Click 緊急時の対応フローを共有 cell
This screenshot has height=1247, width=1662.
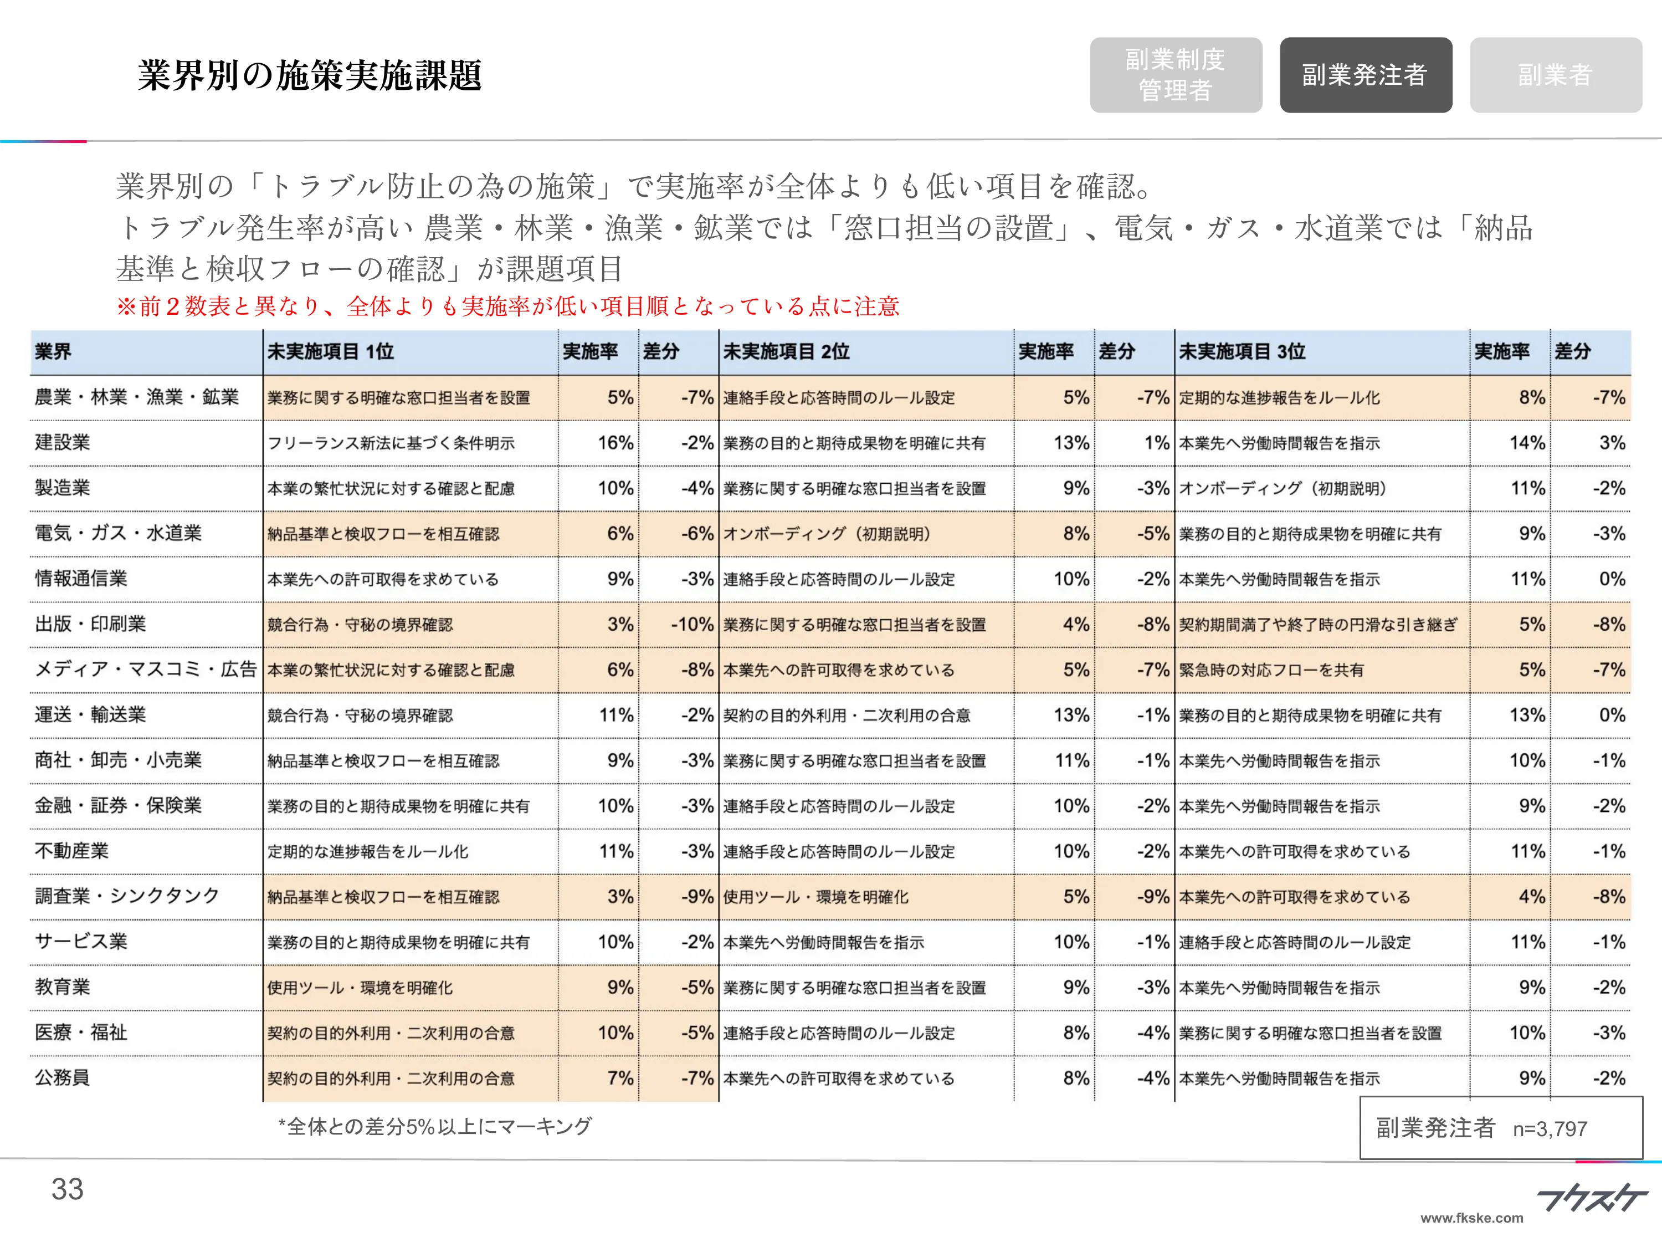tap(1271, 671)
